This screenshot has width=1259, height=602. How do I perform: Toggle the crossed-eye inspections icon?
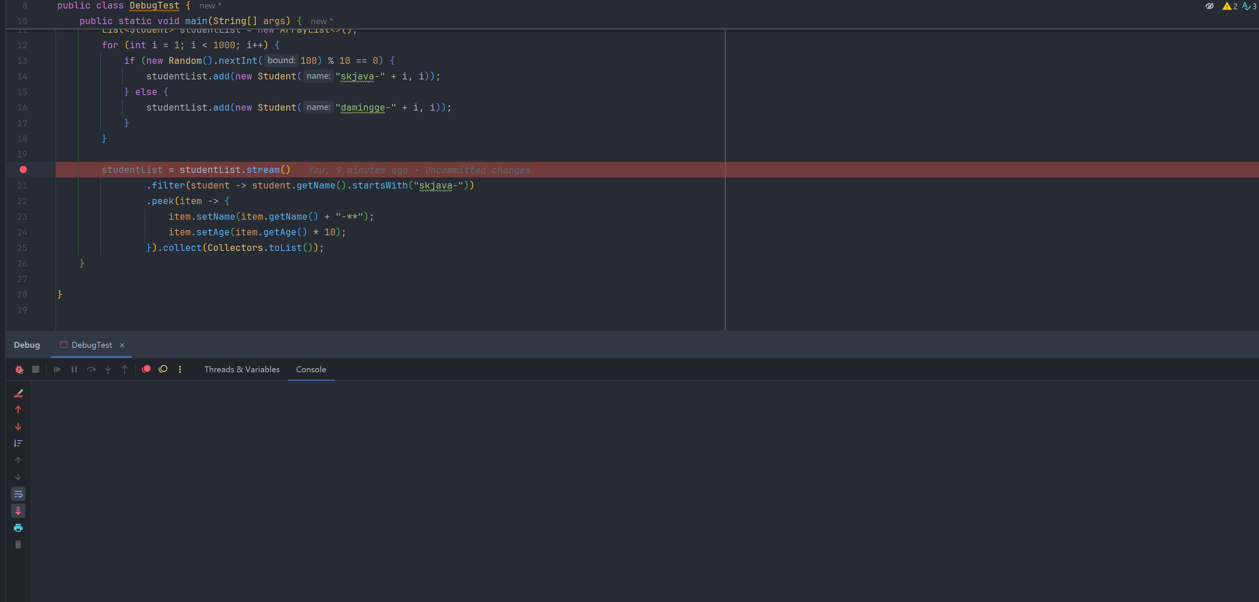[x=1209, y=6]
